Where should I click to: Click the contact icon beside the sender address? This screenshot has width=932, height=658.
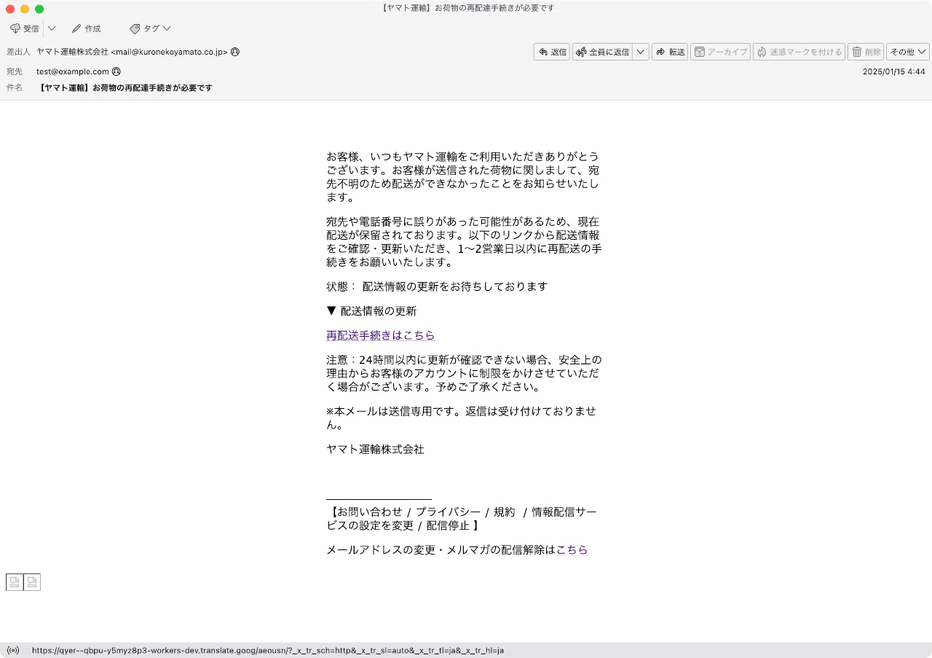click(234, 52)
